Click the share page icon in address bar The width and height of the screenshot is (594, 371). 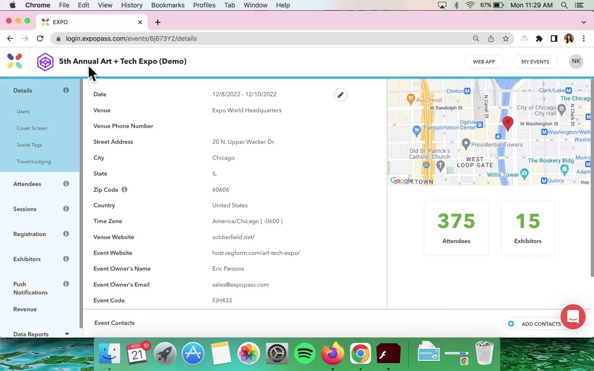coord(491,38)
